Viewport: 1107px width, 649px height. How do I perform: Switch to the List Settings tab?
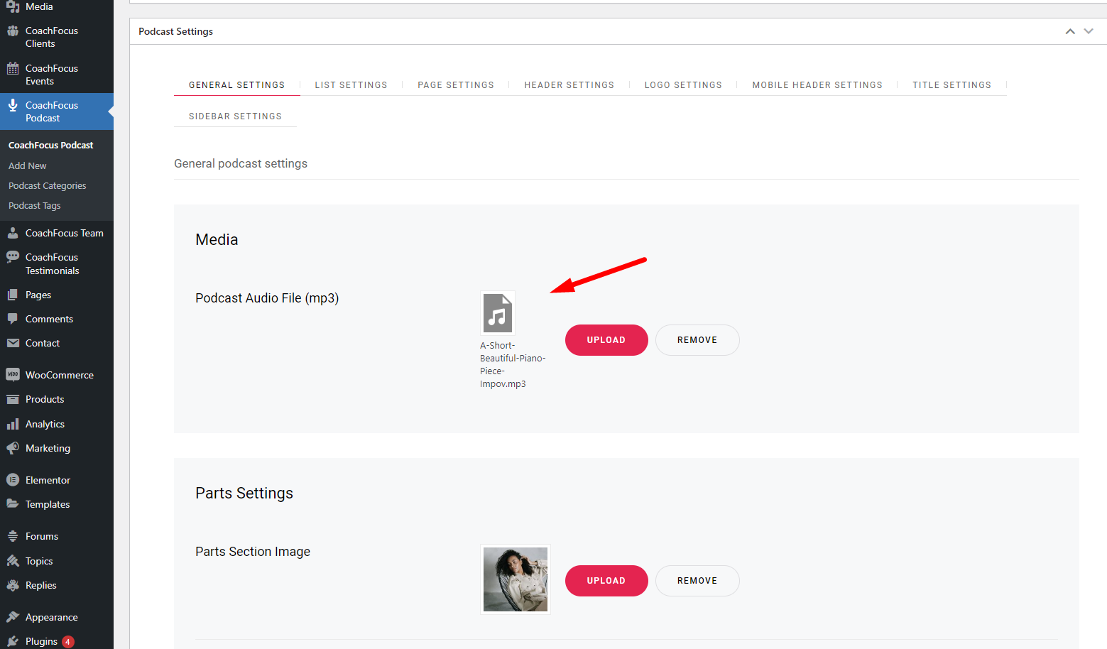pyautogui.click(x=351, y=85)
